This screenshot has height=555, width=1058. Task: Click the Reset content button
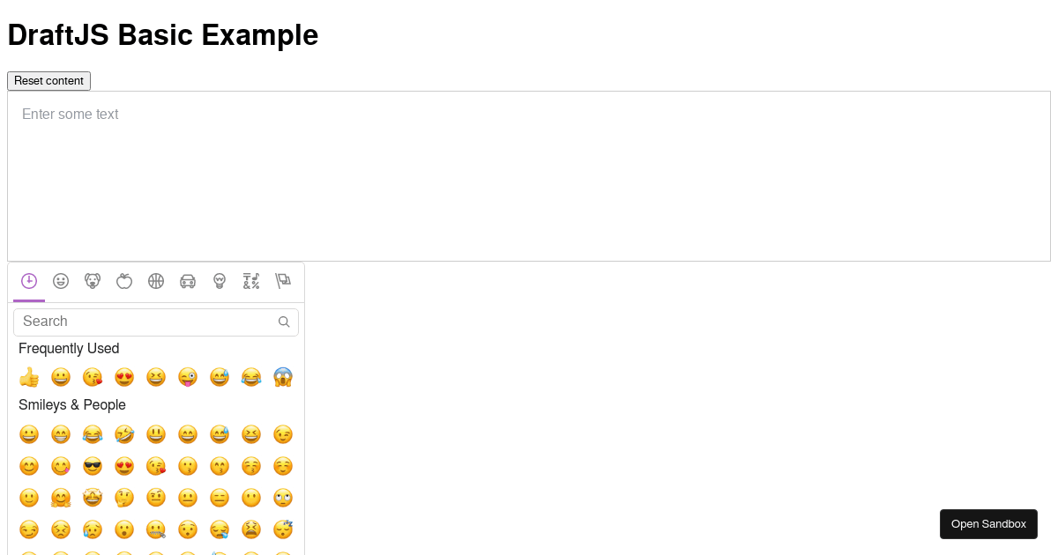[x=48, y=81]
